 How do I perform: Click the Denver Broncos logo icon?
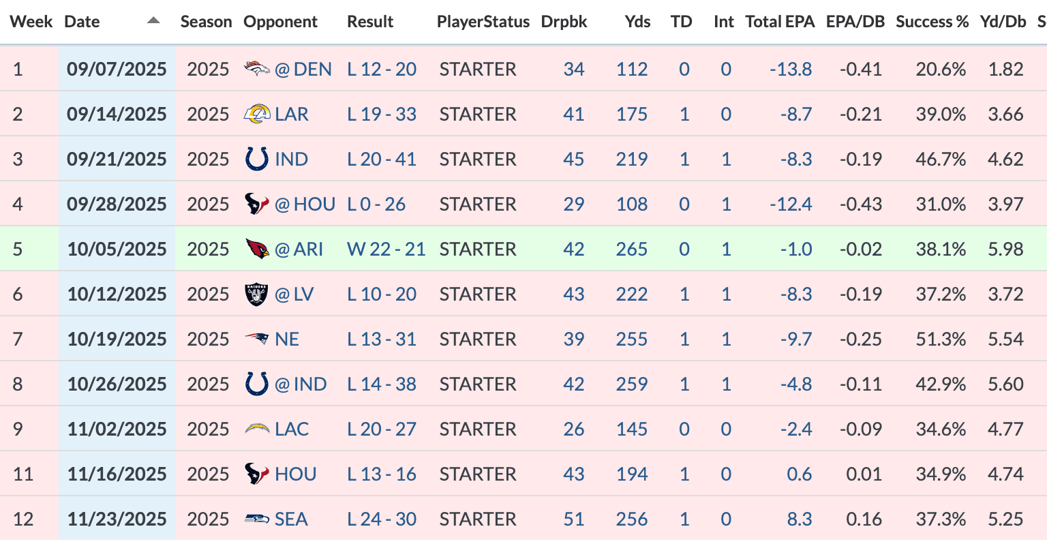coord(257,69)
